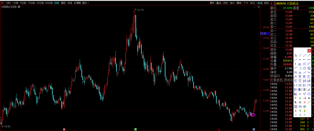
Task: Choose the rectangle drawing tool
Action: coord(309,94)
